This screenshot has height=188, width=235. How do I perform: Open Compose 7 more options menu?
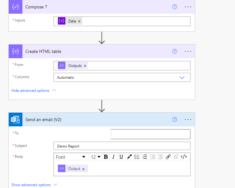pos(188,7)
